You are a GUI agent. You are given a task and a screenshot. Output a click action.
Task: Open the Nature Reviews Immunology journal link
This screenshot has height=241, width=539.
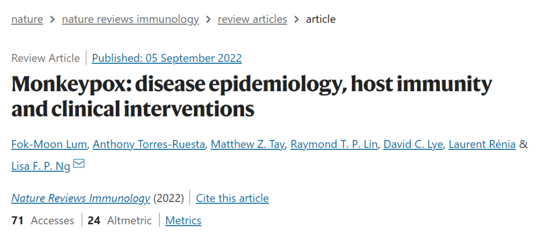80,198
